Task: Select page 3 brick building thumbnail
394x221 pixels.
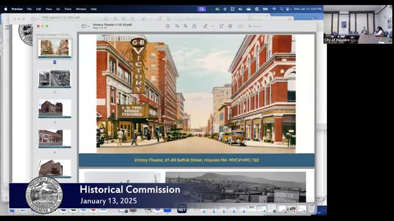Action: (55, 109)
